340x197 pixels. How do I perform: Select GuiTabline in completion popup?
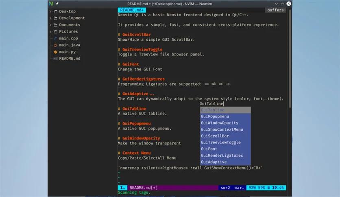[225, 110]
